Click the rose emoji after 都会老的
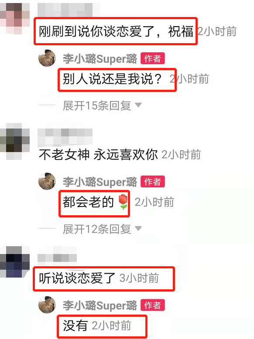Screen dimensions: 254x339 click(123, 202)
